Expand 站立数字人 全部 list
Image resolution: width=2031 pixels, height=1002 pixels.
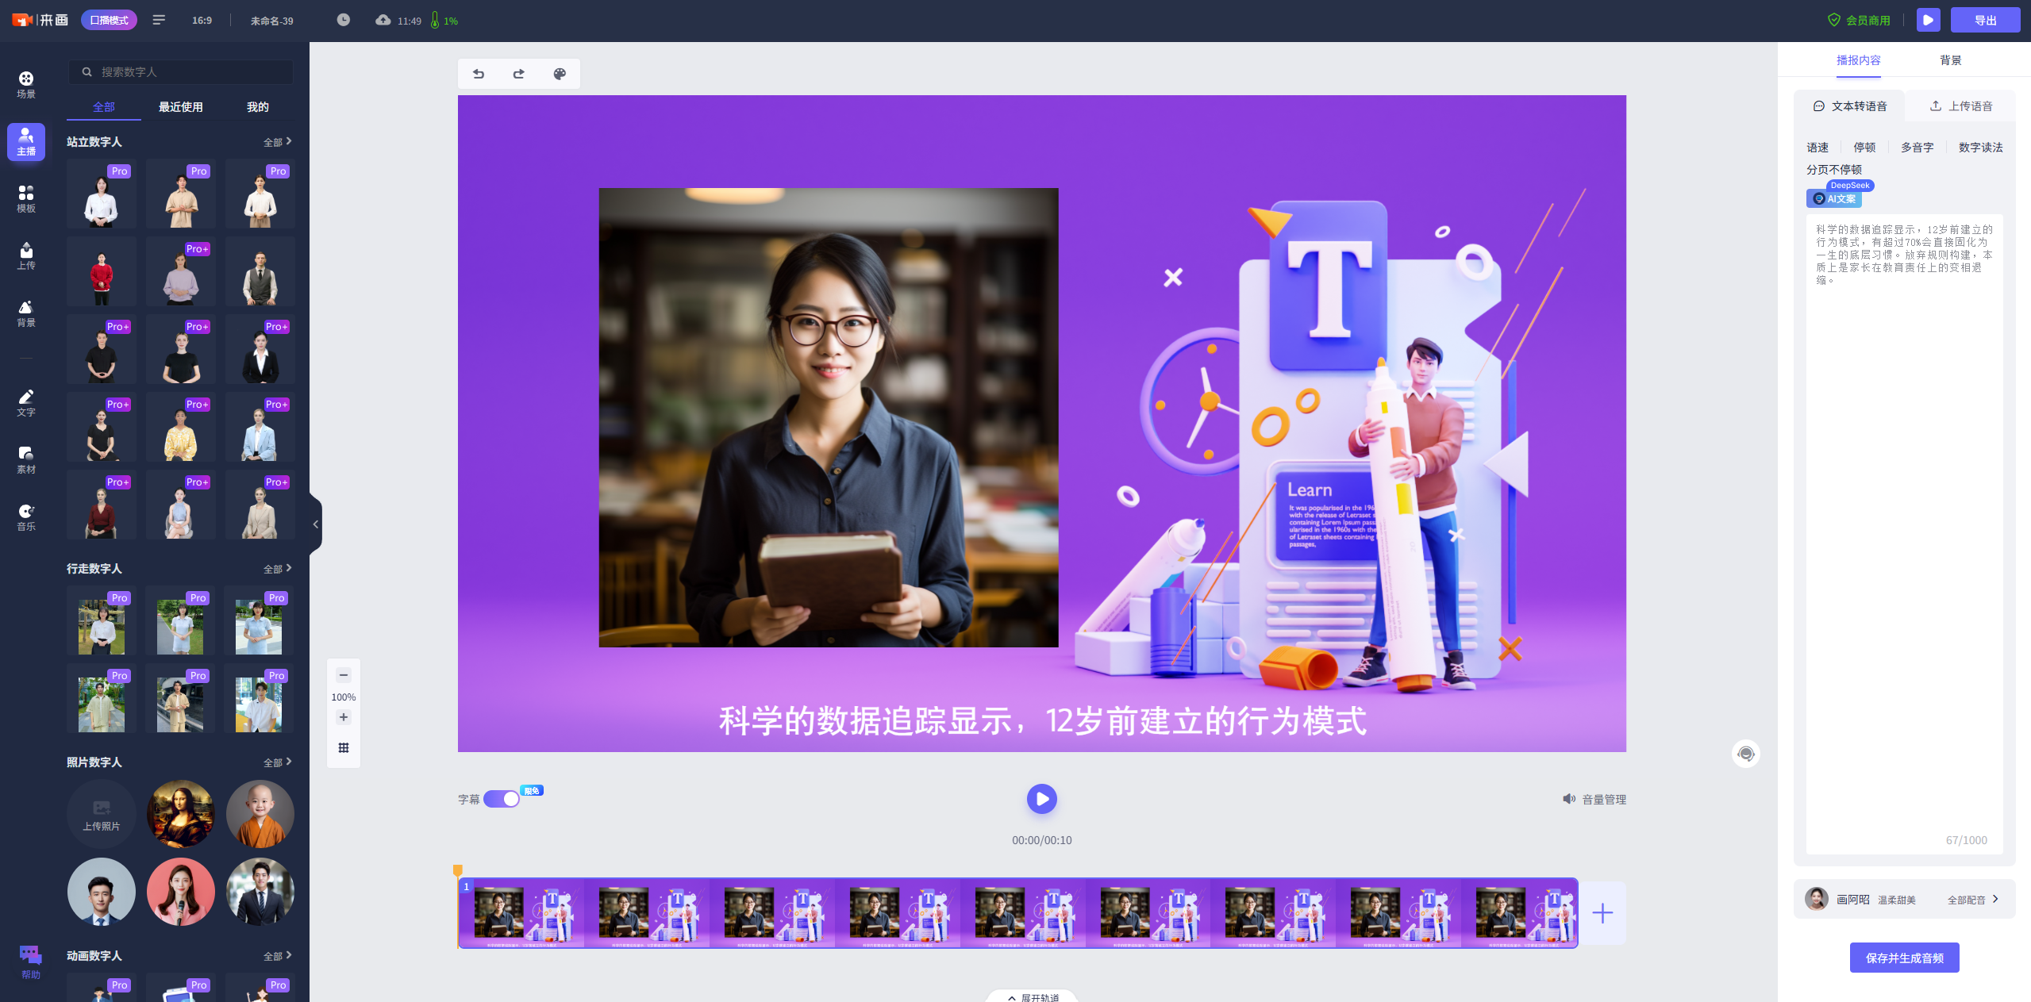[x=278, y=142]
